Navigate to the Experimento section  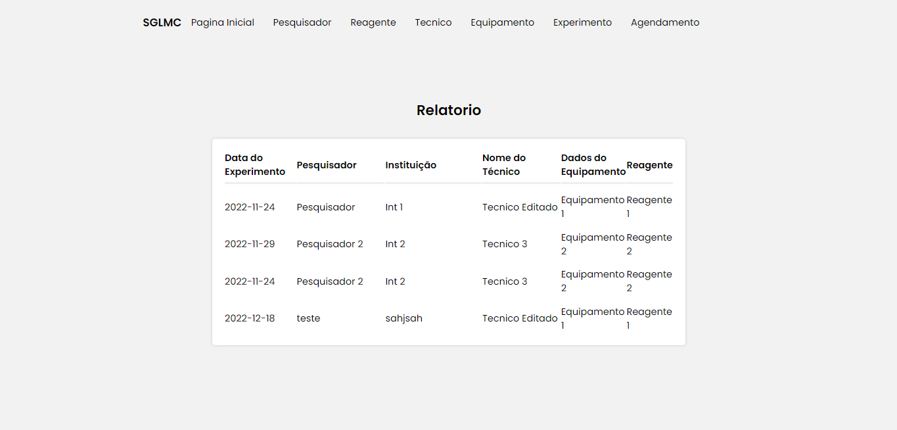coord(582,22)
